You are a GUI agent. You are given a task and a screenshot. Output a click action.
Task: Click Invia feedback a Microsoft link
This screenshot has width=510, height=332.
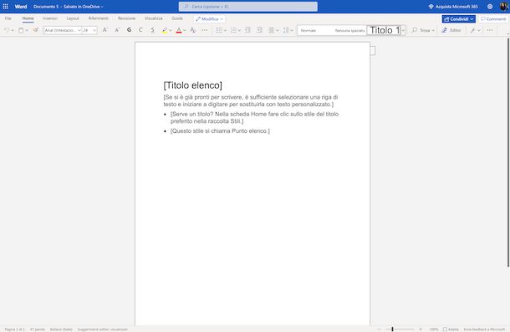(x=484, y=329)
